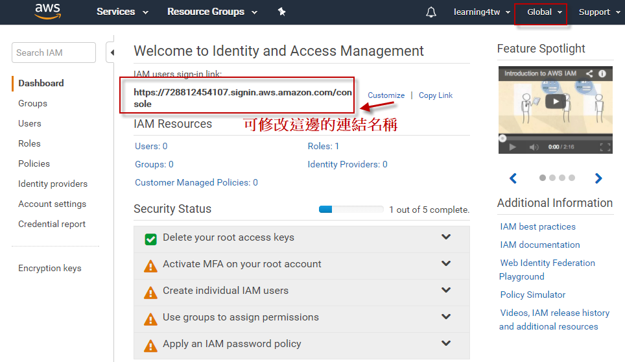Image resolution: width=625 pixels, height=362 pixels.
Task: Click the pin shortcut icon in navbar
Action: pyautogui.click(x=281, y=12)
